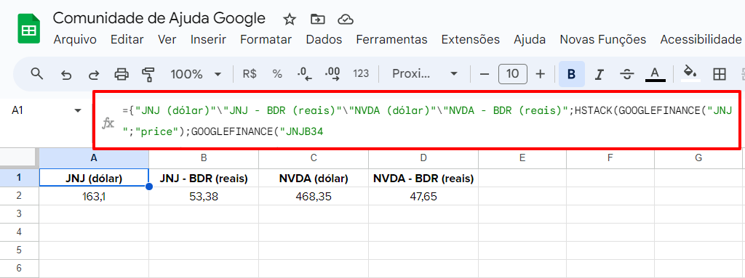This screenshot has height=278, width=745.
Task: Select the cell with value 468,35
Action: tap(314, 196)
